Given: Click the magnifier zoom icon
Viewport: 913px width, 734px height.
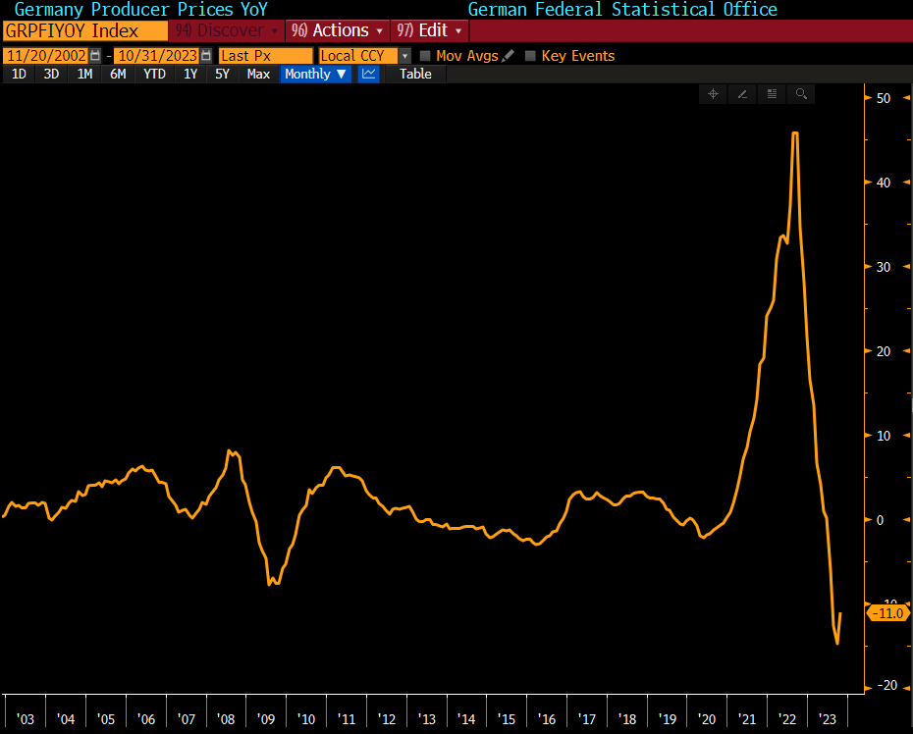Looking at the screenshot, I should coord(802,94).
